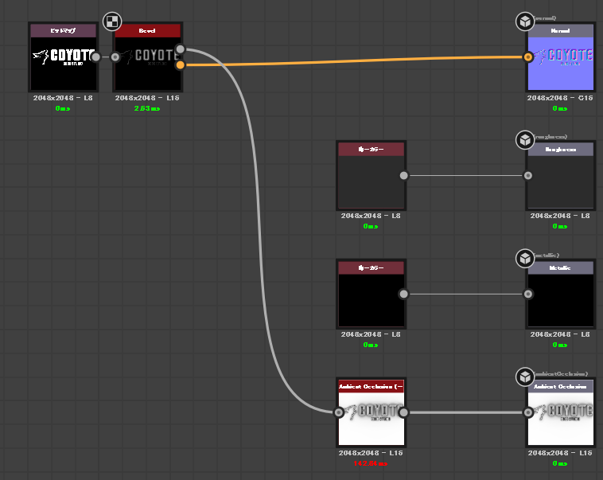Viewport: 603px width, 480px height.
Task: Select the Ambient Occlusion filter node thumbnail
Action: [371, 420]
